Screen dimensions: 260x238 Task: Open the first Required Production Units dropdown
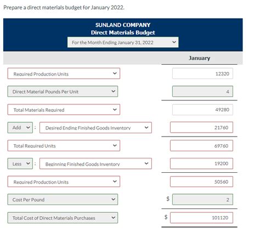click(64, 73)
